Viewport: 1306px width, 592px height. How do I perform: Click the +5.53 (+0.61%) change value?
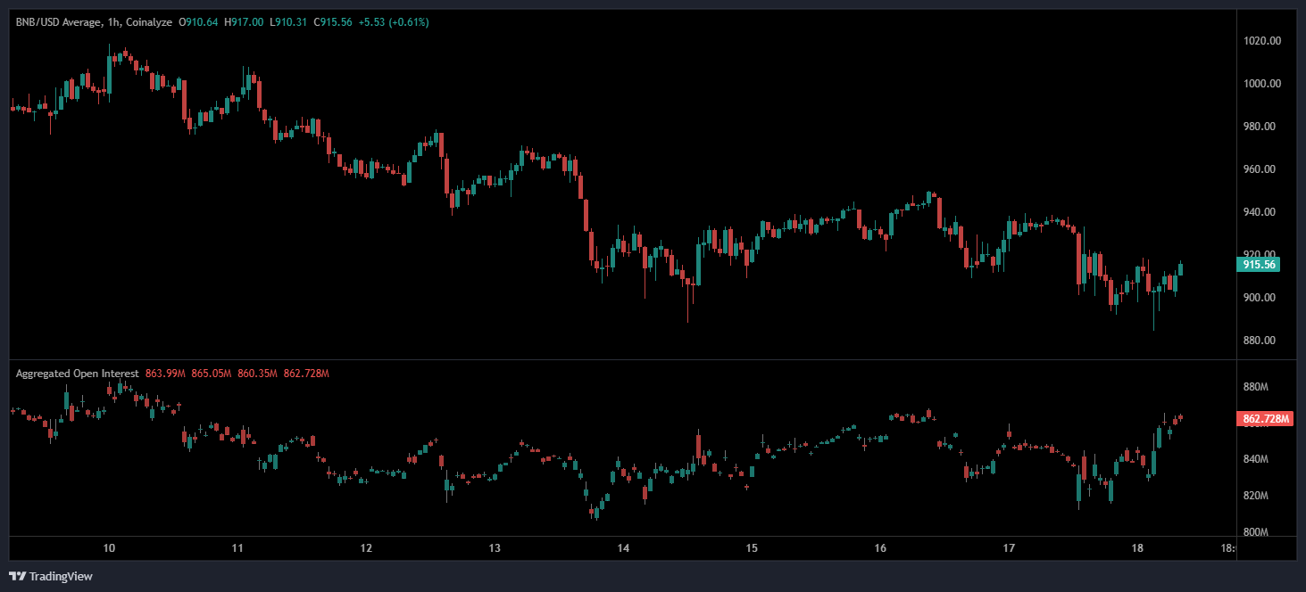click(x=394, y=21)
